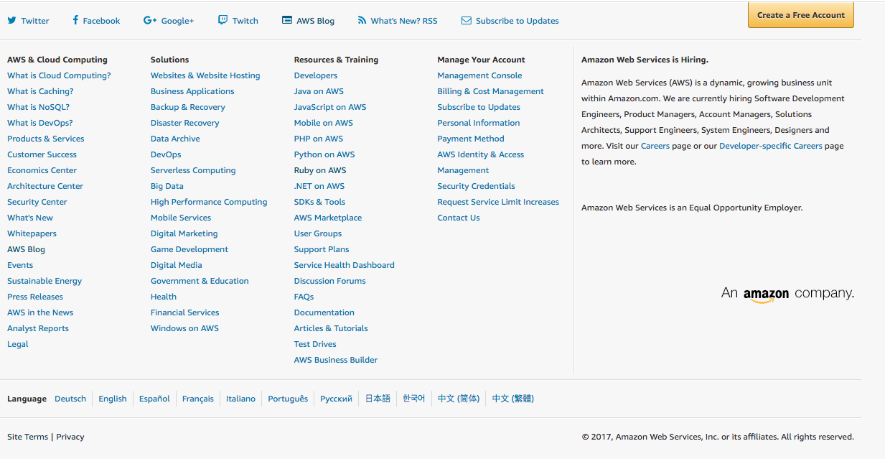
Task: Open SDKs & Tools link
Action: coord(319,202)
